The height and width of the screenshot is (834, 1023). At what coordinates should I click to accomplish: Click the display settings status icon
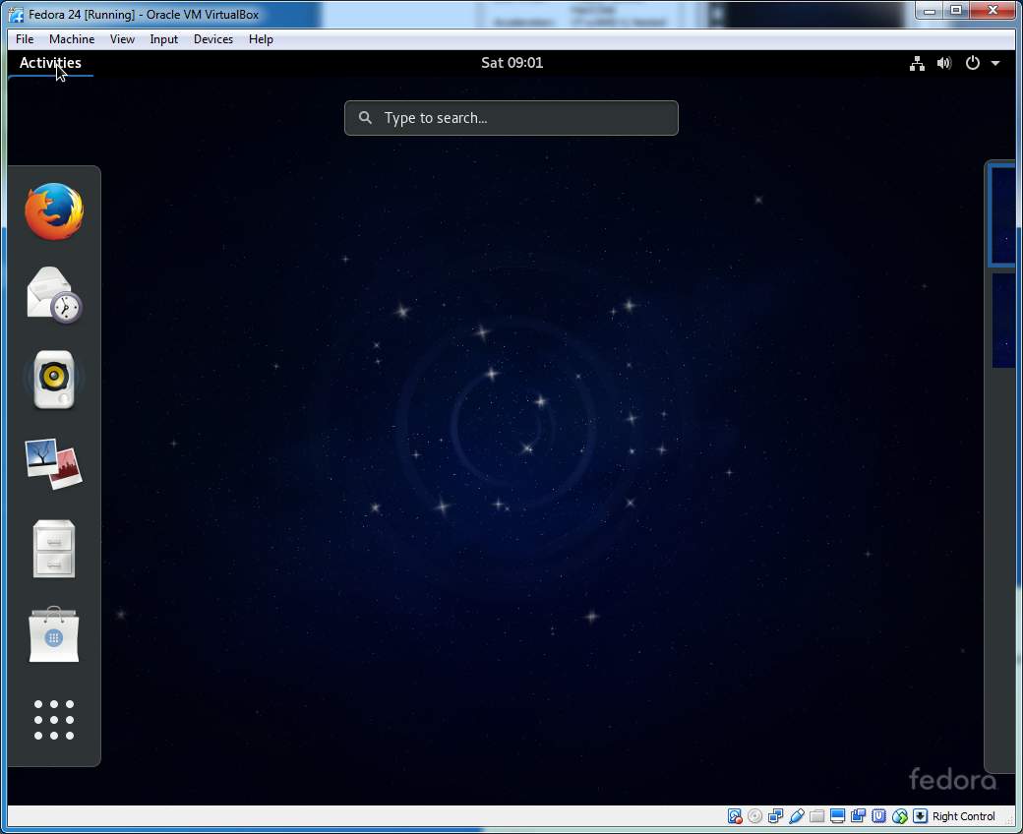[x=838, y=816]
